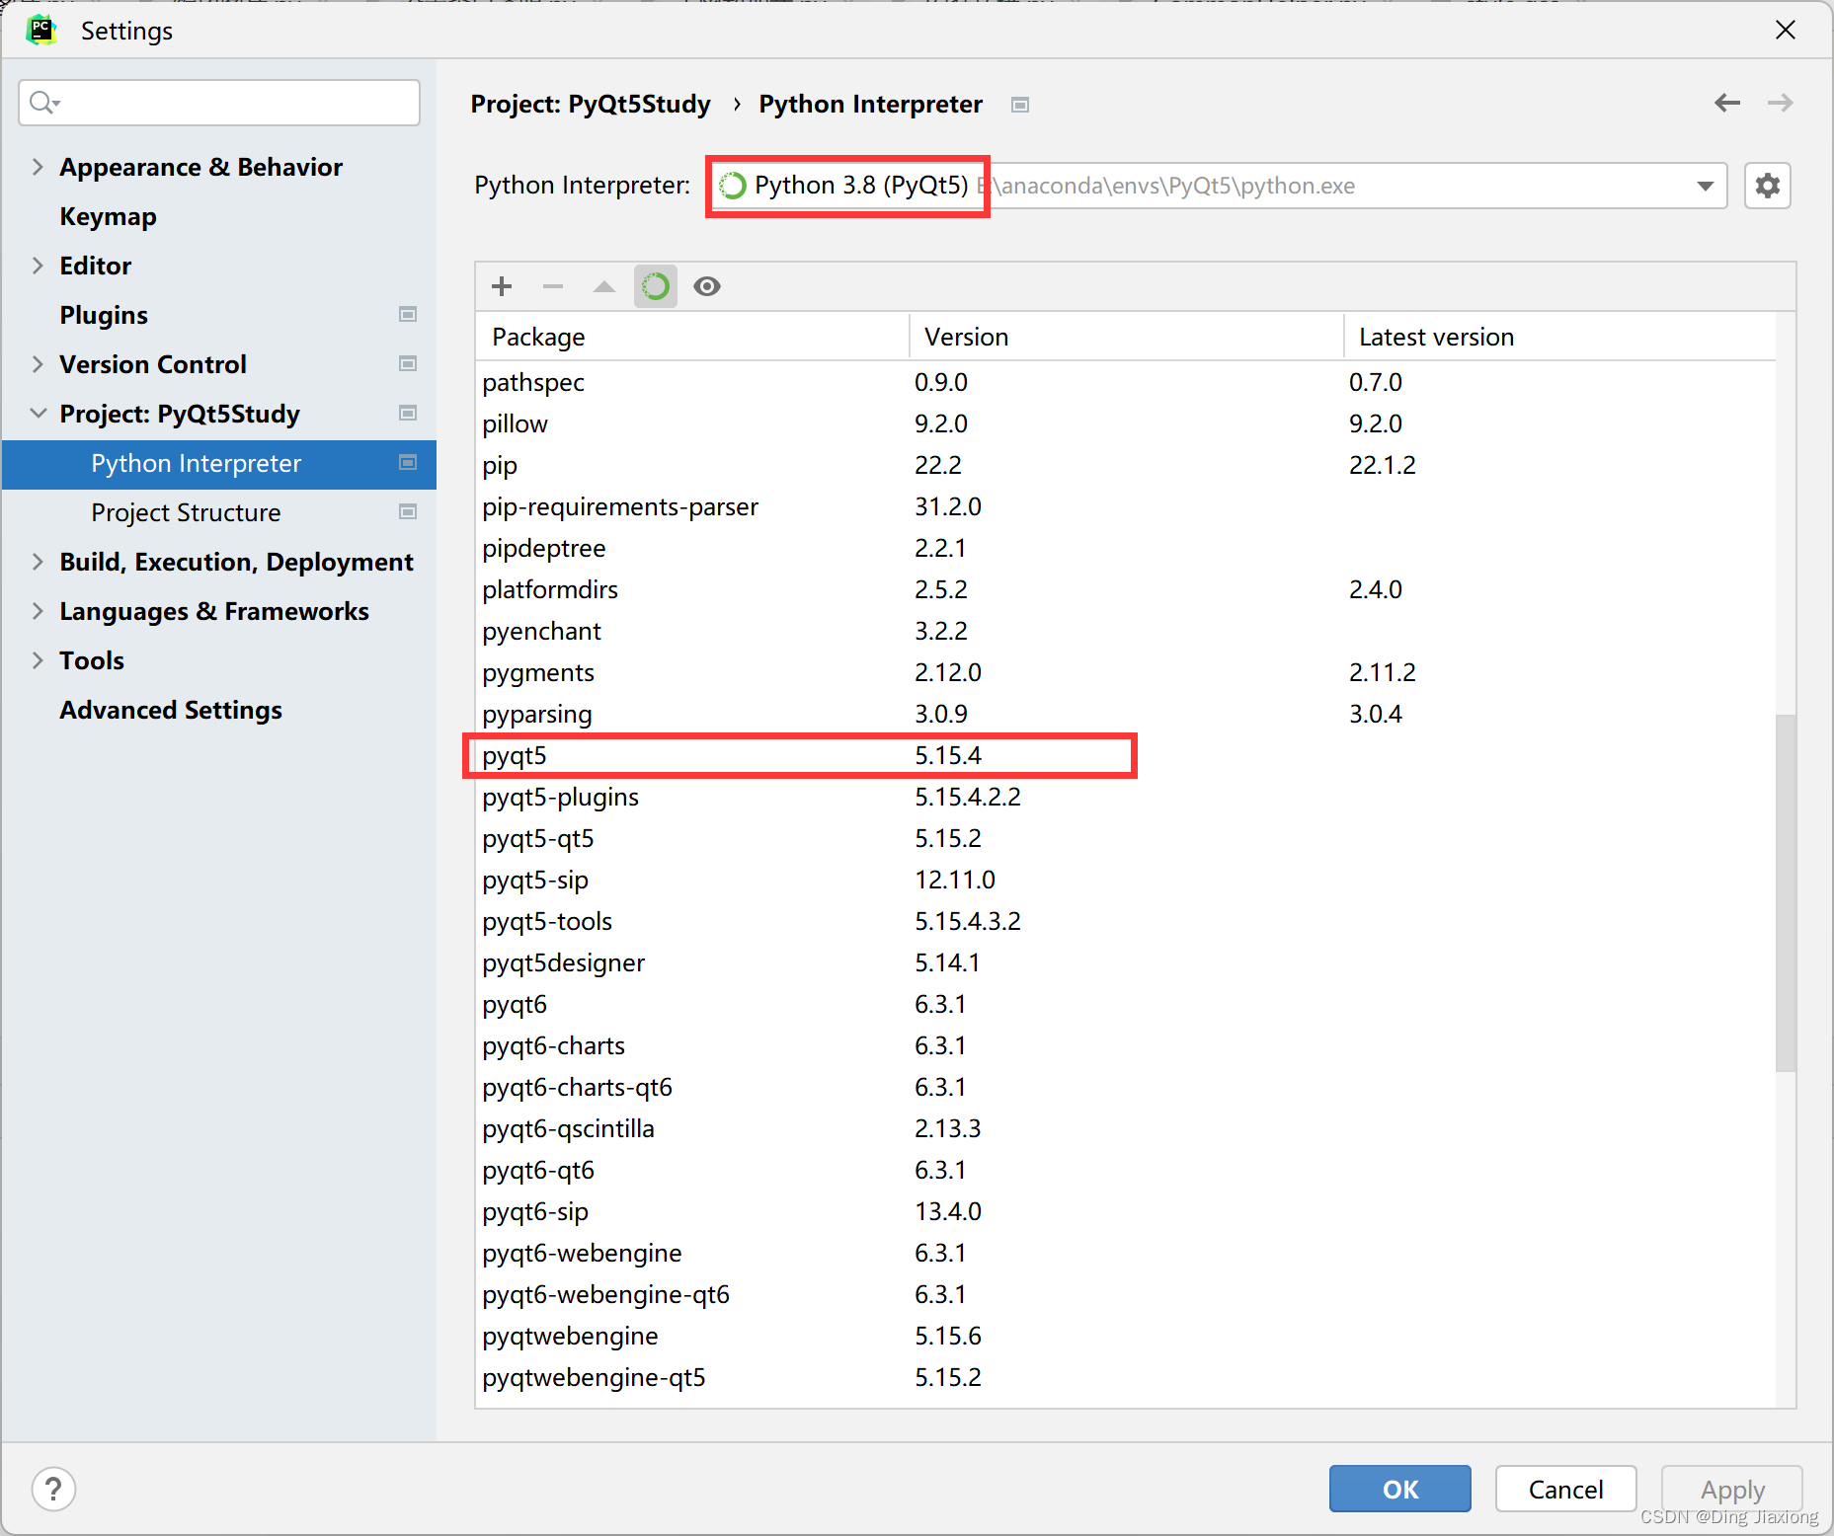This screenshot has height=1536, width=1834.
Task: Click the project-level icon beside the breadcrumb
Action: [x=1020, y=105]
